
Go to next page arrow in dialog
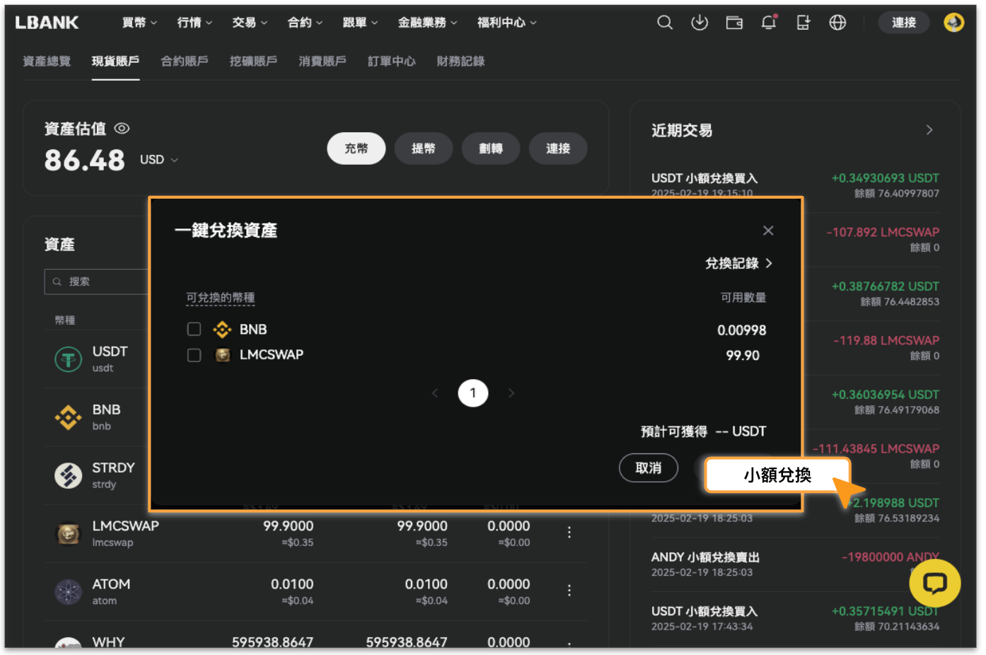pyautogui.click(x=511, y=393)
